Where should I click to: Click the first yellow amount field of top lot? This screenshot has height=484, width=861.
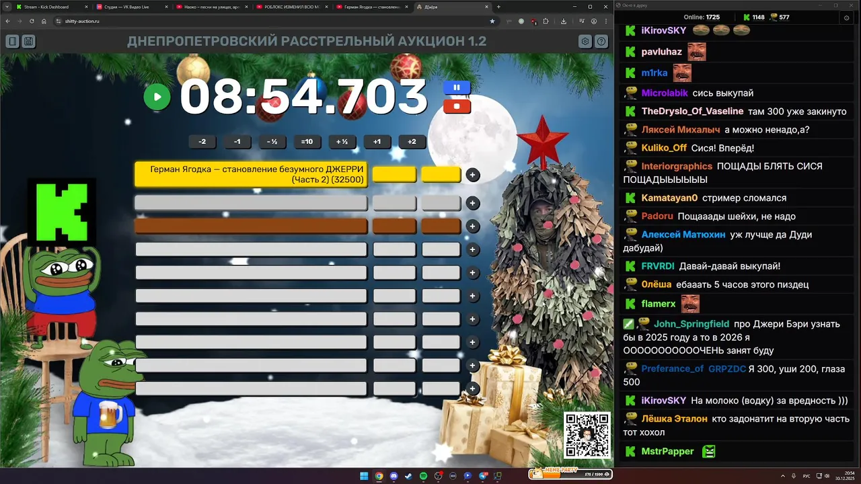pyautogui.click(x=395, y=175)
